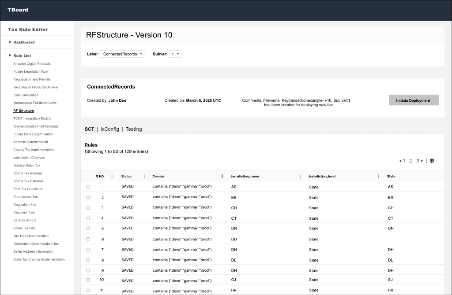
Task: Open the Subver dropdown
Action: pyautogui.click(x=175, y=54)
